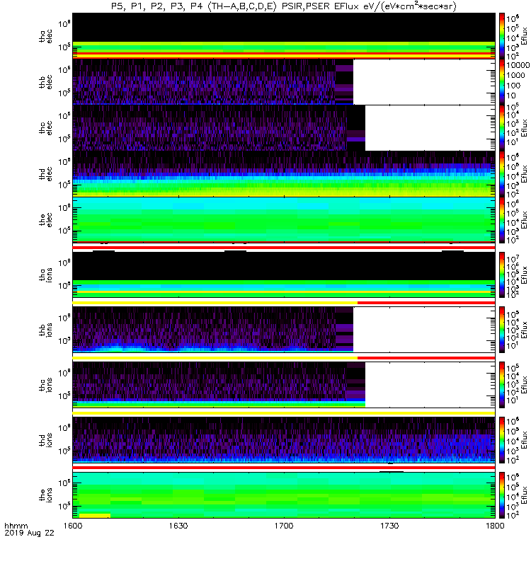
Task: Click the color bar beside tha ions panel
Action: pyautogui.click(x=502, y=275)
